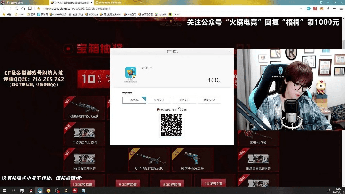Close the active CF activity tab
The height and width of the screenshot is (194, 345).
pos(92,2)
